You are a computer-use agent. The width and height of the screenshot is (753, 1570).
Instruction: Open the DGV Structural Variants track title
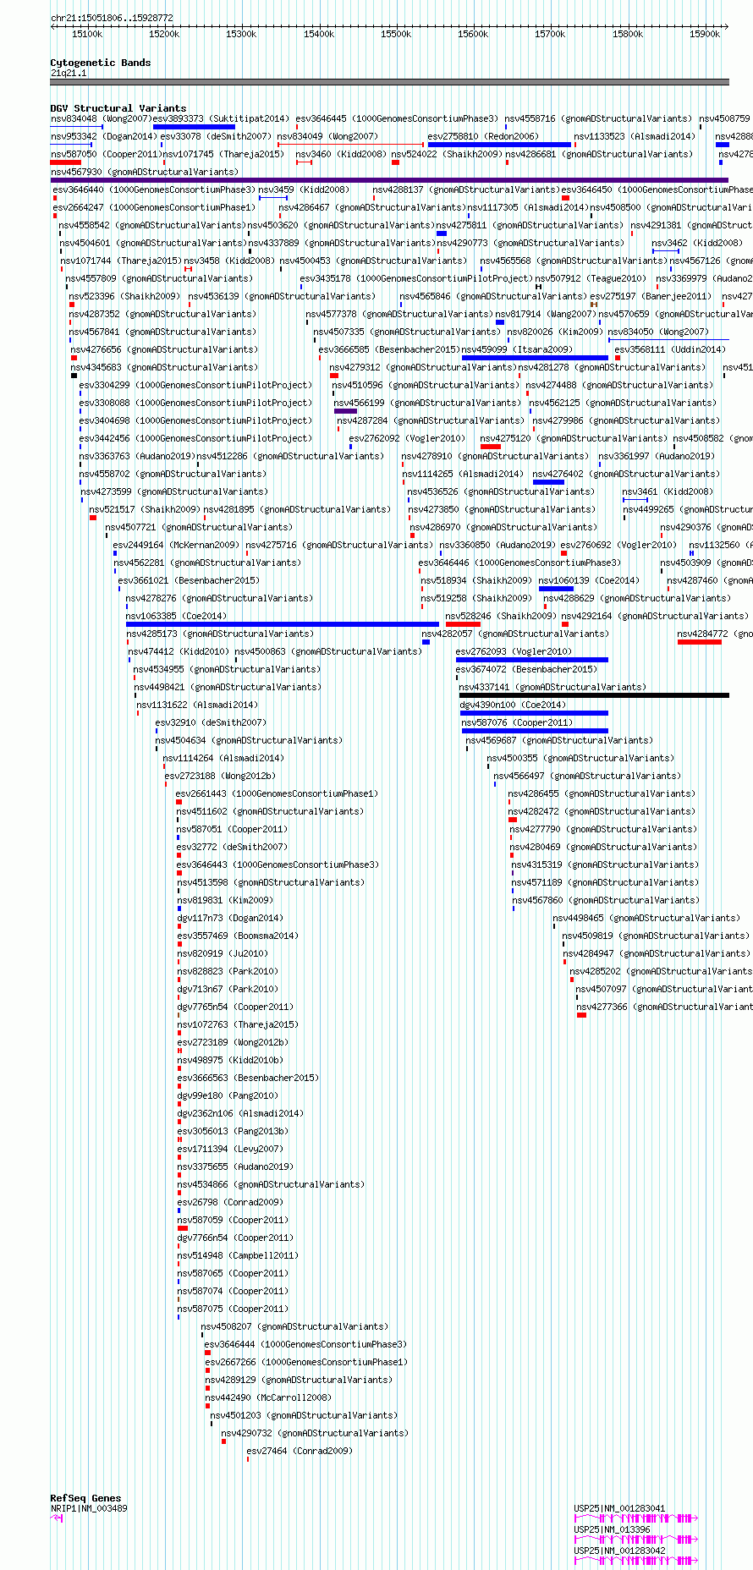pos(118,108)
